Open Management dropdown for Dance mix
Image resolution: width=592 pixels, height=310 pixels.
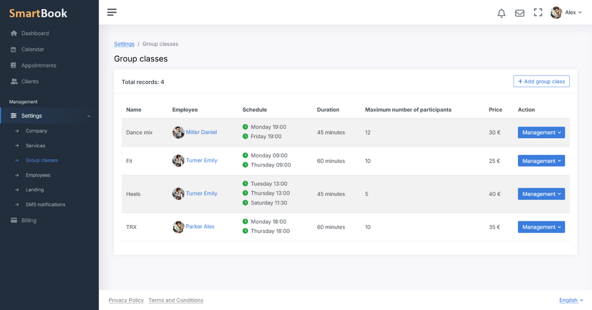tap(541, 132)
